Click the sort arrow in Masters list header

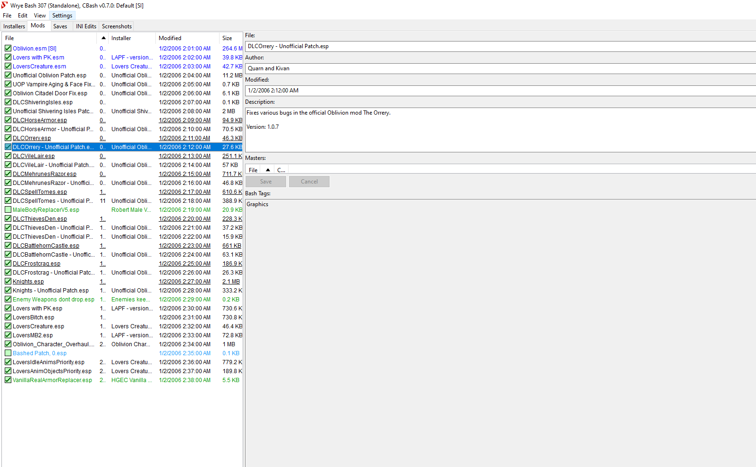(x=268, y=170)
